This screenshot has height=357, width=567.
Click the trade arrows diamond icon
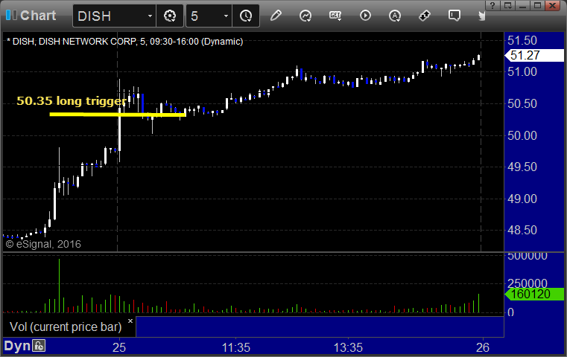(425, 16)
